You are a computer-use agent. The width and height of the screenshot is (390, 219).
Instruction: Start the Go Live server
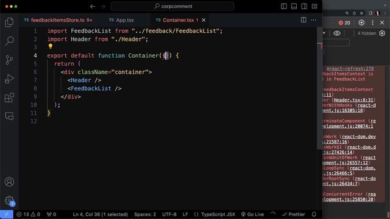click(x=252, y=214)
